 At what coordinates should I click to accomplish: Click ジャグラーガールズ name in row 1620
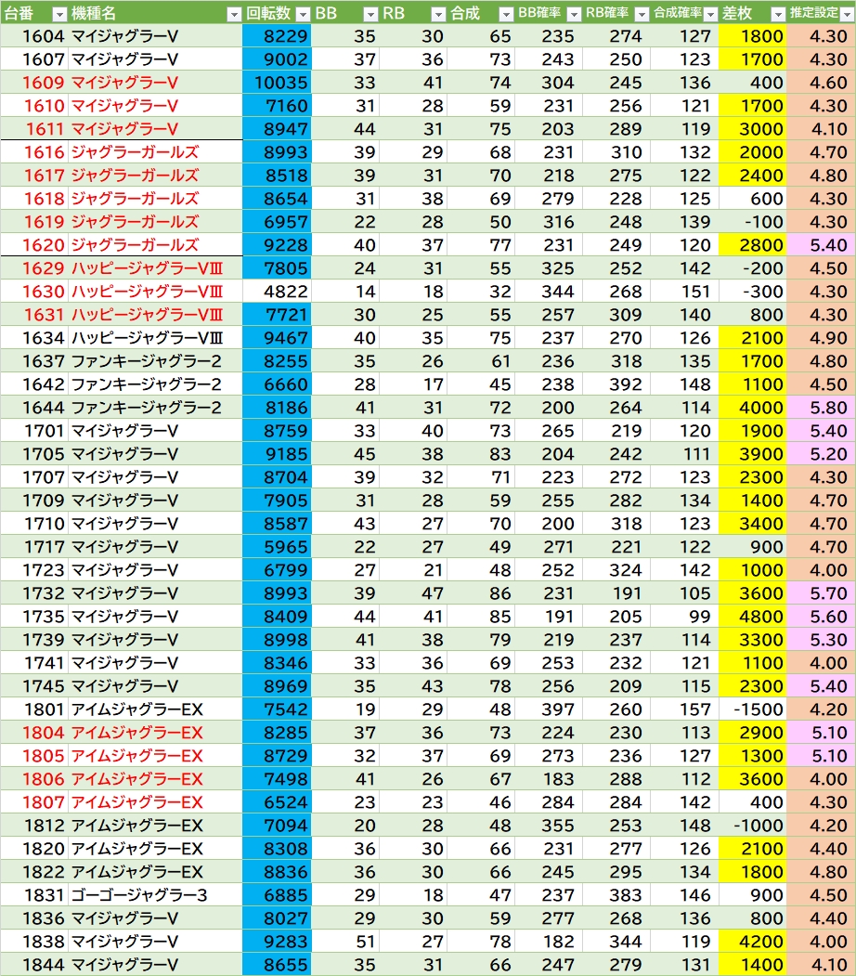(x=135, y=244)
